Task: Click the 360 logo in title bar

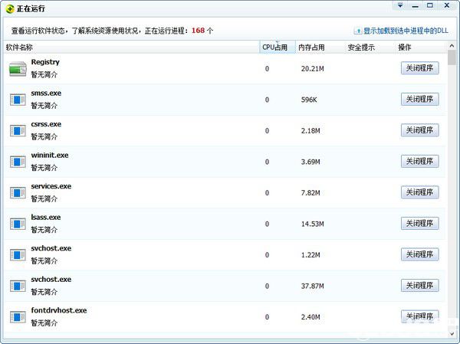Action: pos(10,8)
